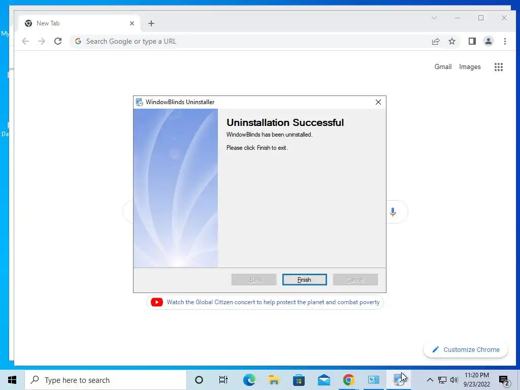The height and width of the screenshot is (390, 520).
Task: Click WindowBlinds Uninstaller taskbar icon
Action: click(x=399, y=380)
